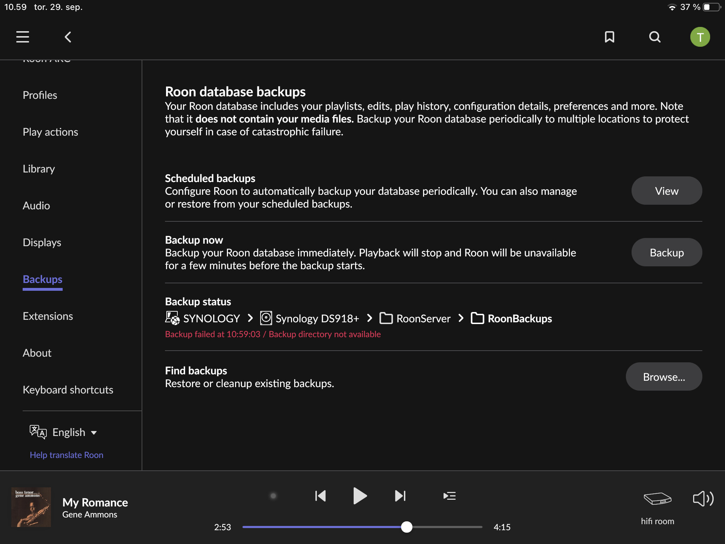Browse to find existing backups
This screenshot has height=544, width=725.
pyautogui.click(x=664, y=376)
